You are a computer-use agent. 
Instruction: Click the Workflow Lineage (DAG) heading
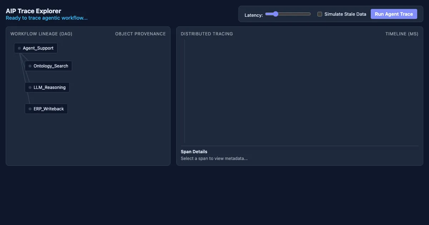pyautogui.click(x=41, y=34)
